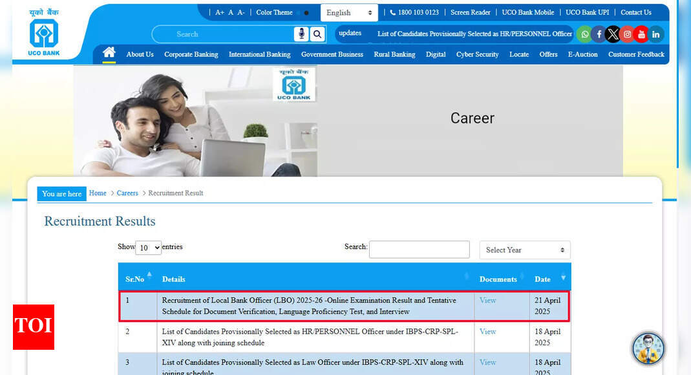Image resolution: width=691 pixels, height=375 pixels.
Task: View LBO 2025-26 result document
Action: [x=487, y=301]
